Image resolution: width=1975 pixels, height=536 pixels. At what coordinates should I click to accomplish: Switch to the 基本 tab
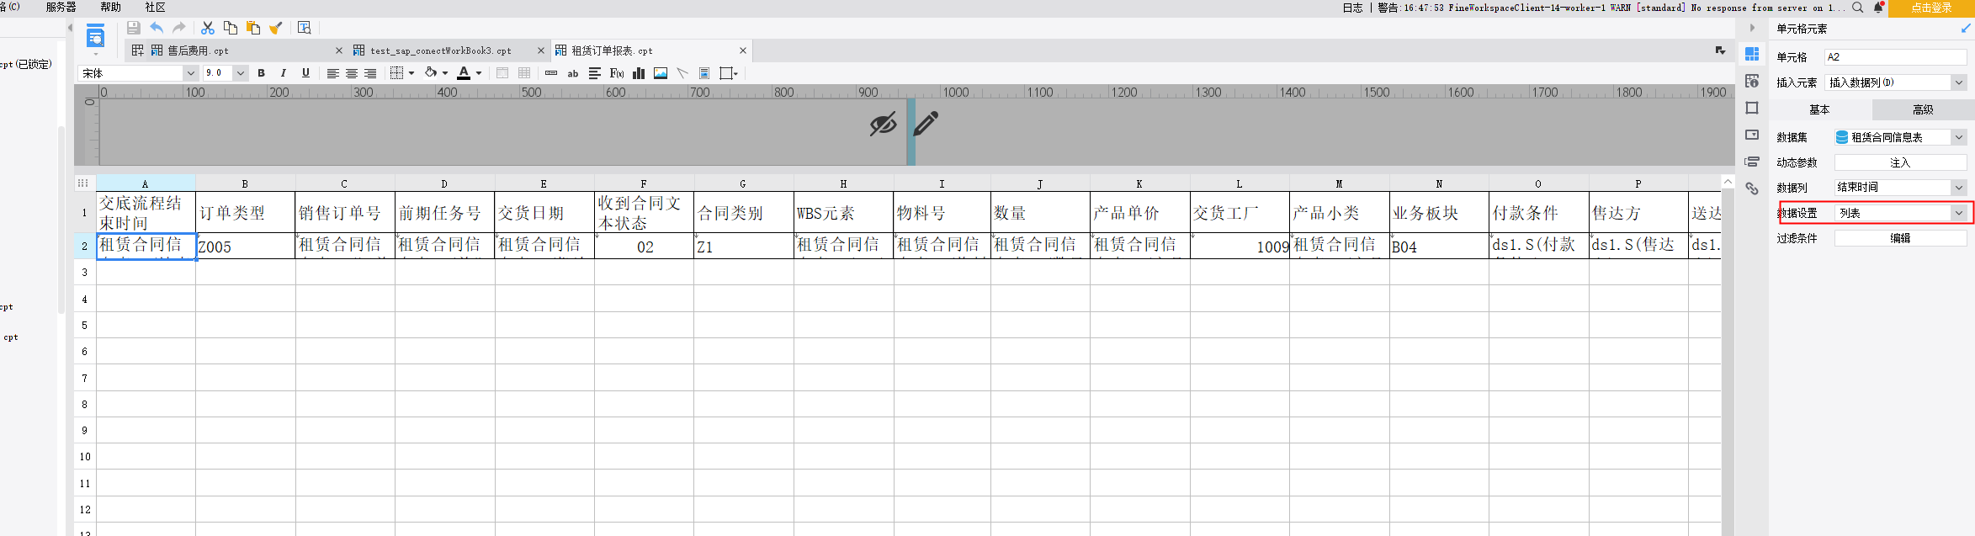point(1820,109)
